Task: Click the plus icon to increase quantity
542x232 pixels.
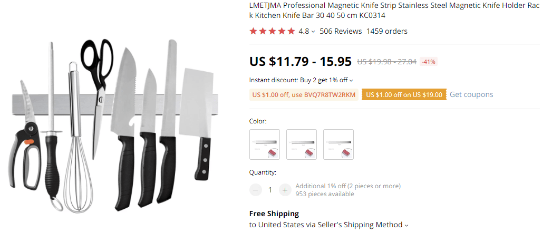Action: (x=285, y=190)
